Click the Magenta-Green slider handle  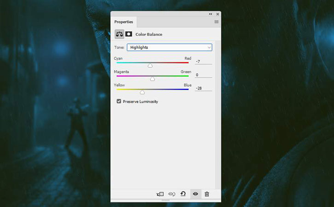[x=152, y=79]
